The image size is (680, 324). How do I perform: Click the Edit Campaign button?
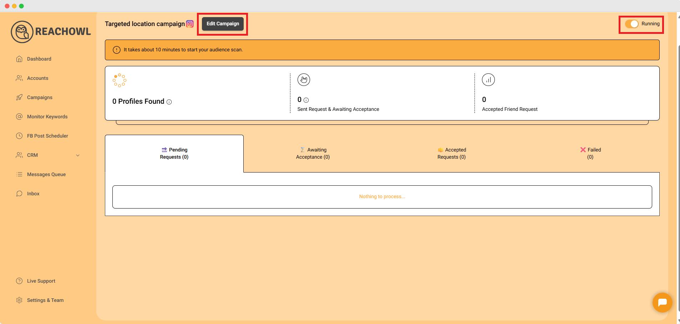(x=223, y=24)
